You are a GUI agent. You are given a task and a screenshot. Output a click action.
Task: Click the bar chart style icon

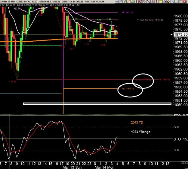click(x=133, y=2)
